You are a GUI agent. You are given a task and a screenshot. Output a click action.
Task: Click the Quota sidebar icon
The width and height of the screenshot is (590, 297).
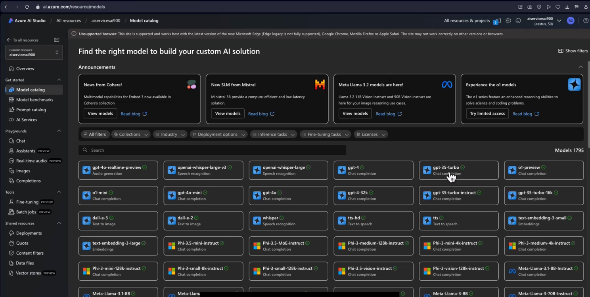[11, 243]
